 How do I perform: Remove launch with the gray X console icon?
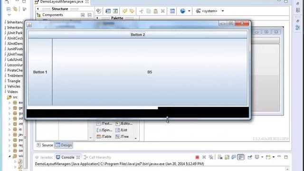[x=204, y=157]
